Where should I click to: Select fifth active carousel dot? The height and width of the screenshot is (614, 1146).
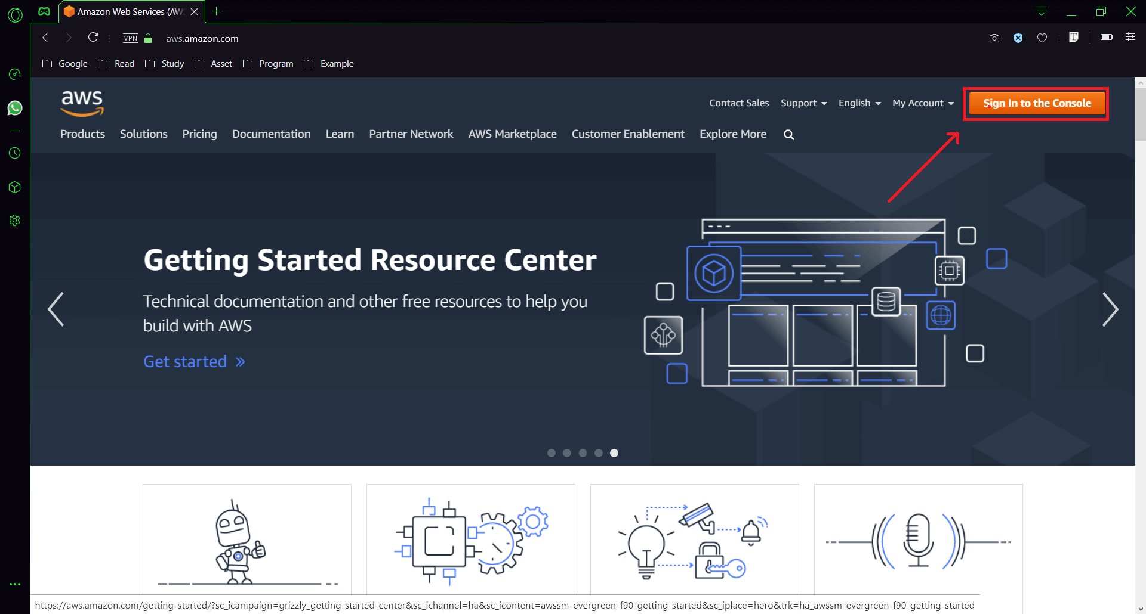tap(614, 453)
